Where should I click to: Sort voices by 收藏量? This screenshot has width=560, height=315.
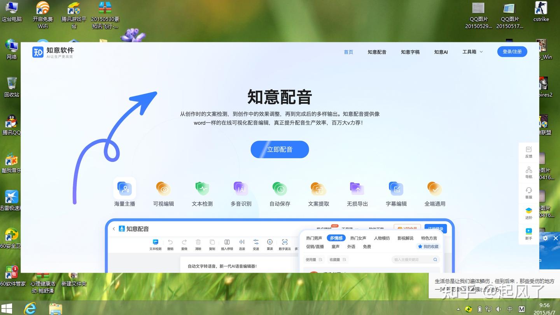click(x=338, y=259)
